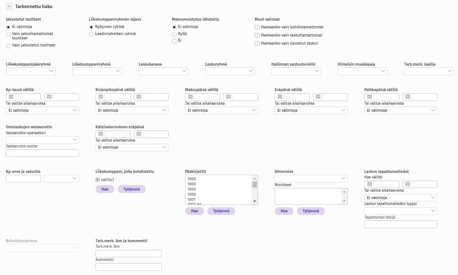Viewport: 458px width, 275px height.
Task: Open the Liikekumppanipääryhmä dropdown
Action: coord(31,72)
